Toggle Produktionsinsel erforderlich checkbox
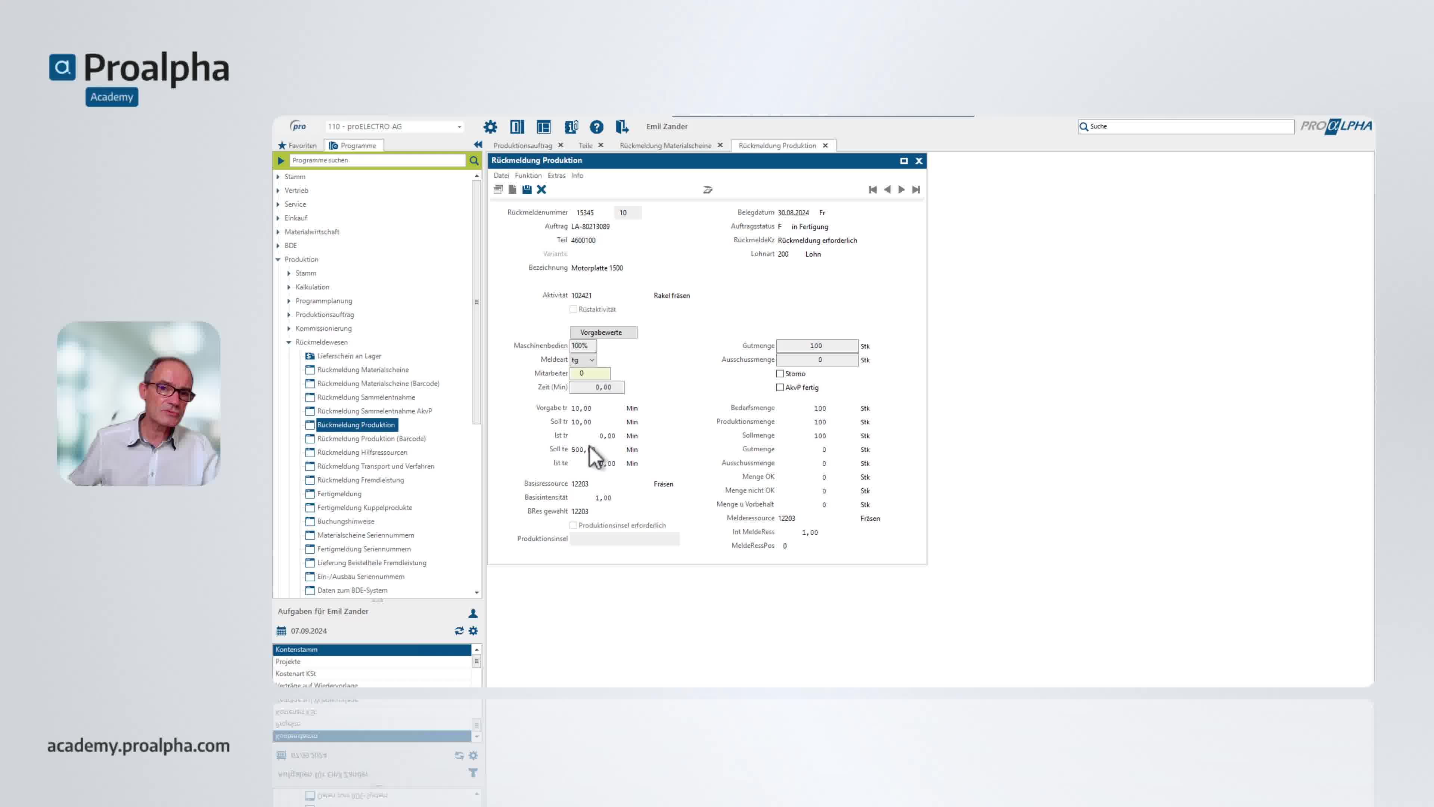This screenshot has height=807, width=1434. point(573,525)
